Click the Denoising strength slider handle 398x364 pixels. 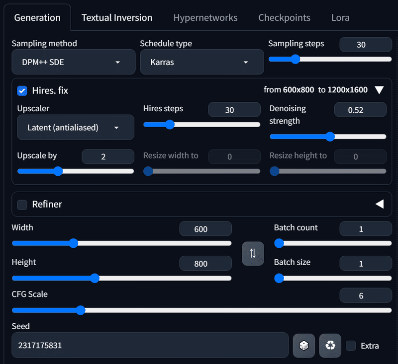(330, 136)
